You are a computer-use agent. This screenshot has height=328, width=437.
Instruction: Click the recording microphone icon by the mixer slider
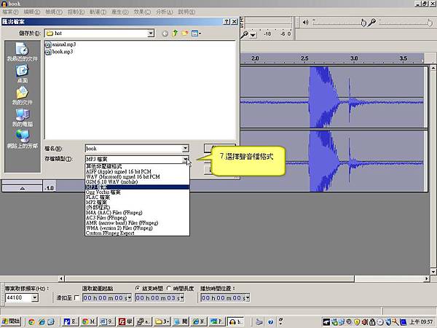tap(371, 23)
